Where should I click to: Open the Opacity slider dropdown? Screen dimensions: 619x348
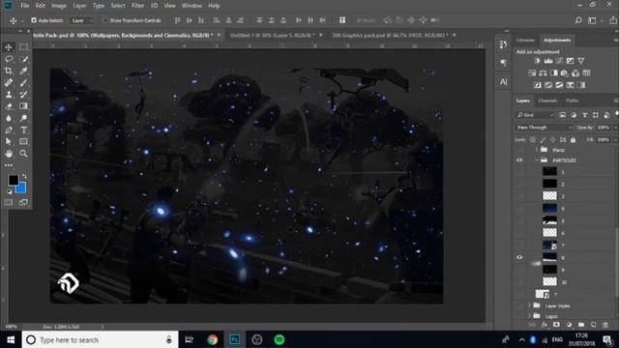(615, 128)
